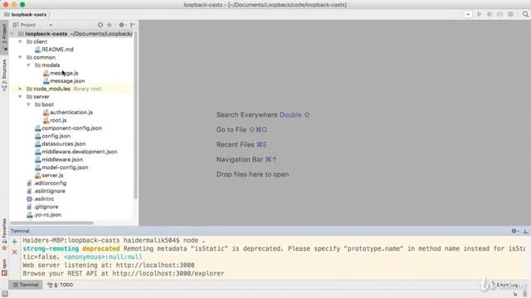Toggle the Structure tool window side tab

point(4,75)
